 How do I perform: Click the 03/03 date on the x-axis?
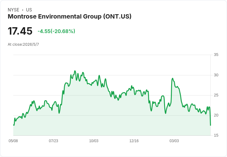[174, 141]
